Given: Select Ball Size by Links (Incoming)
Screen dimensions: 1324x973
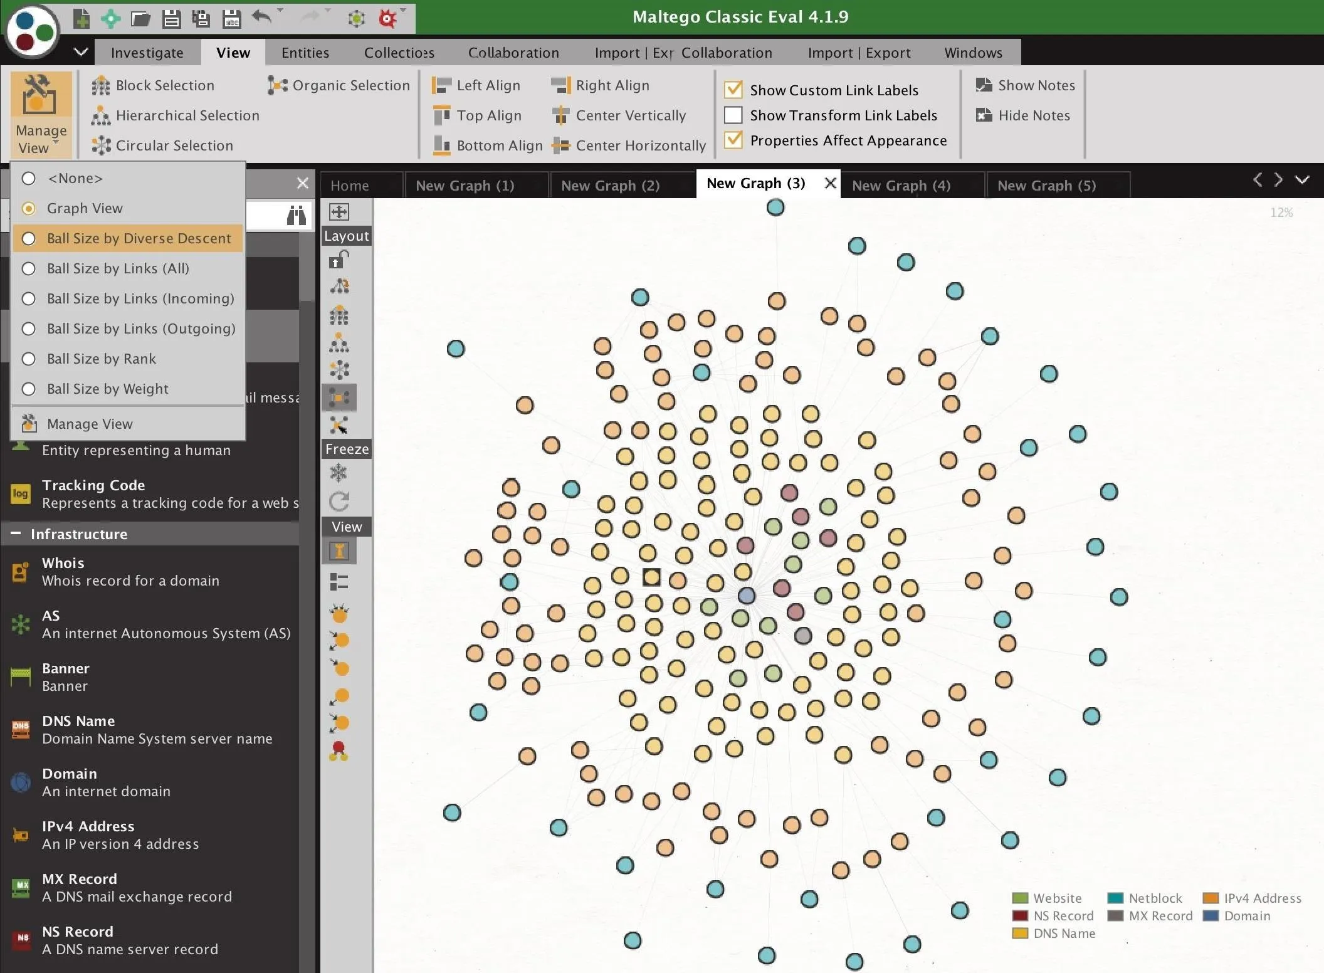Looking at the screenshot, I should pyautogui.click(x=128, y=299).
